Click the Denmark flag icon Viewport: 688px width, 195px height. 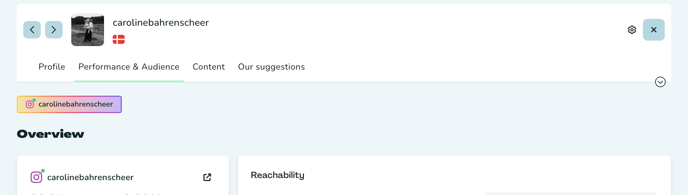tap(119, 40)
